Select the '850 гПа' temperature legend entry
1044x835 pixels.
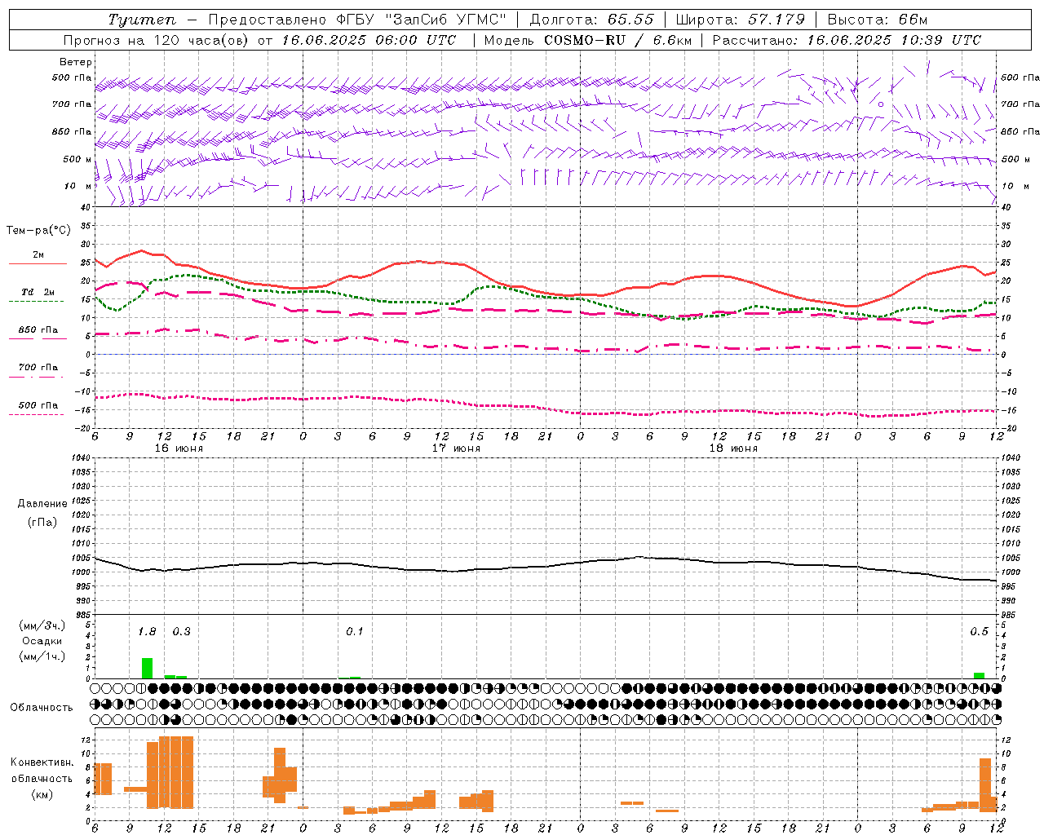[38, 330]
